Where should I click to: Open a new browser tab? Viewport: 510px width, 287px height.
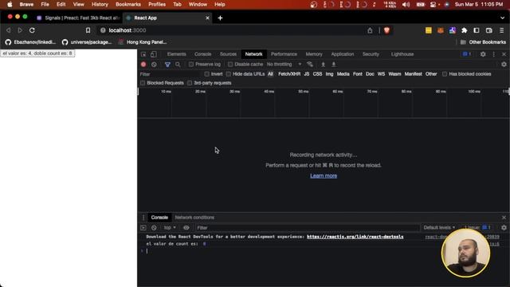220,18
